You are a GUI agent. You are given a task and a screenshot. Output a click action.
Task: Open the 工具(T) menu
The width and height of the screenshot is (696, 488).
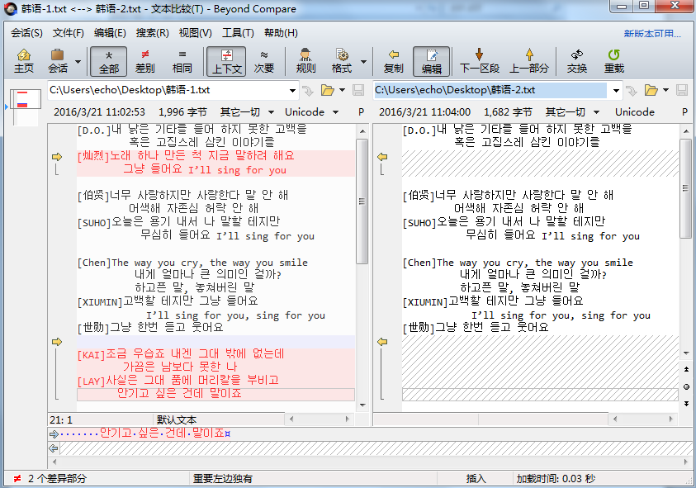point(239,33)
